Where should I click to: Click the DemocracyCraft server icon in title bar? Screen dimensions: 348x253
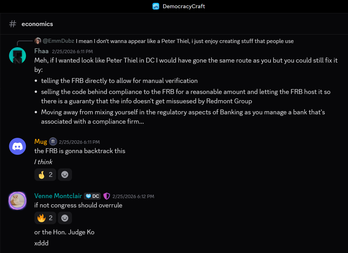pyautogui.click(x=156, y=6)
